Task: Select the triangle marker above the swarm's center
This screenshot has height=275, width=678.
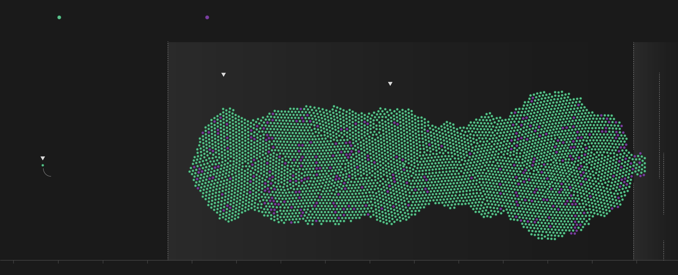Action: pyautogui.click(x=390, y=84)
